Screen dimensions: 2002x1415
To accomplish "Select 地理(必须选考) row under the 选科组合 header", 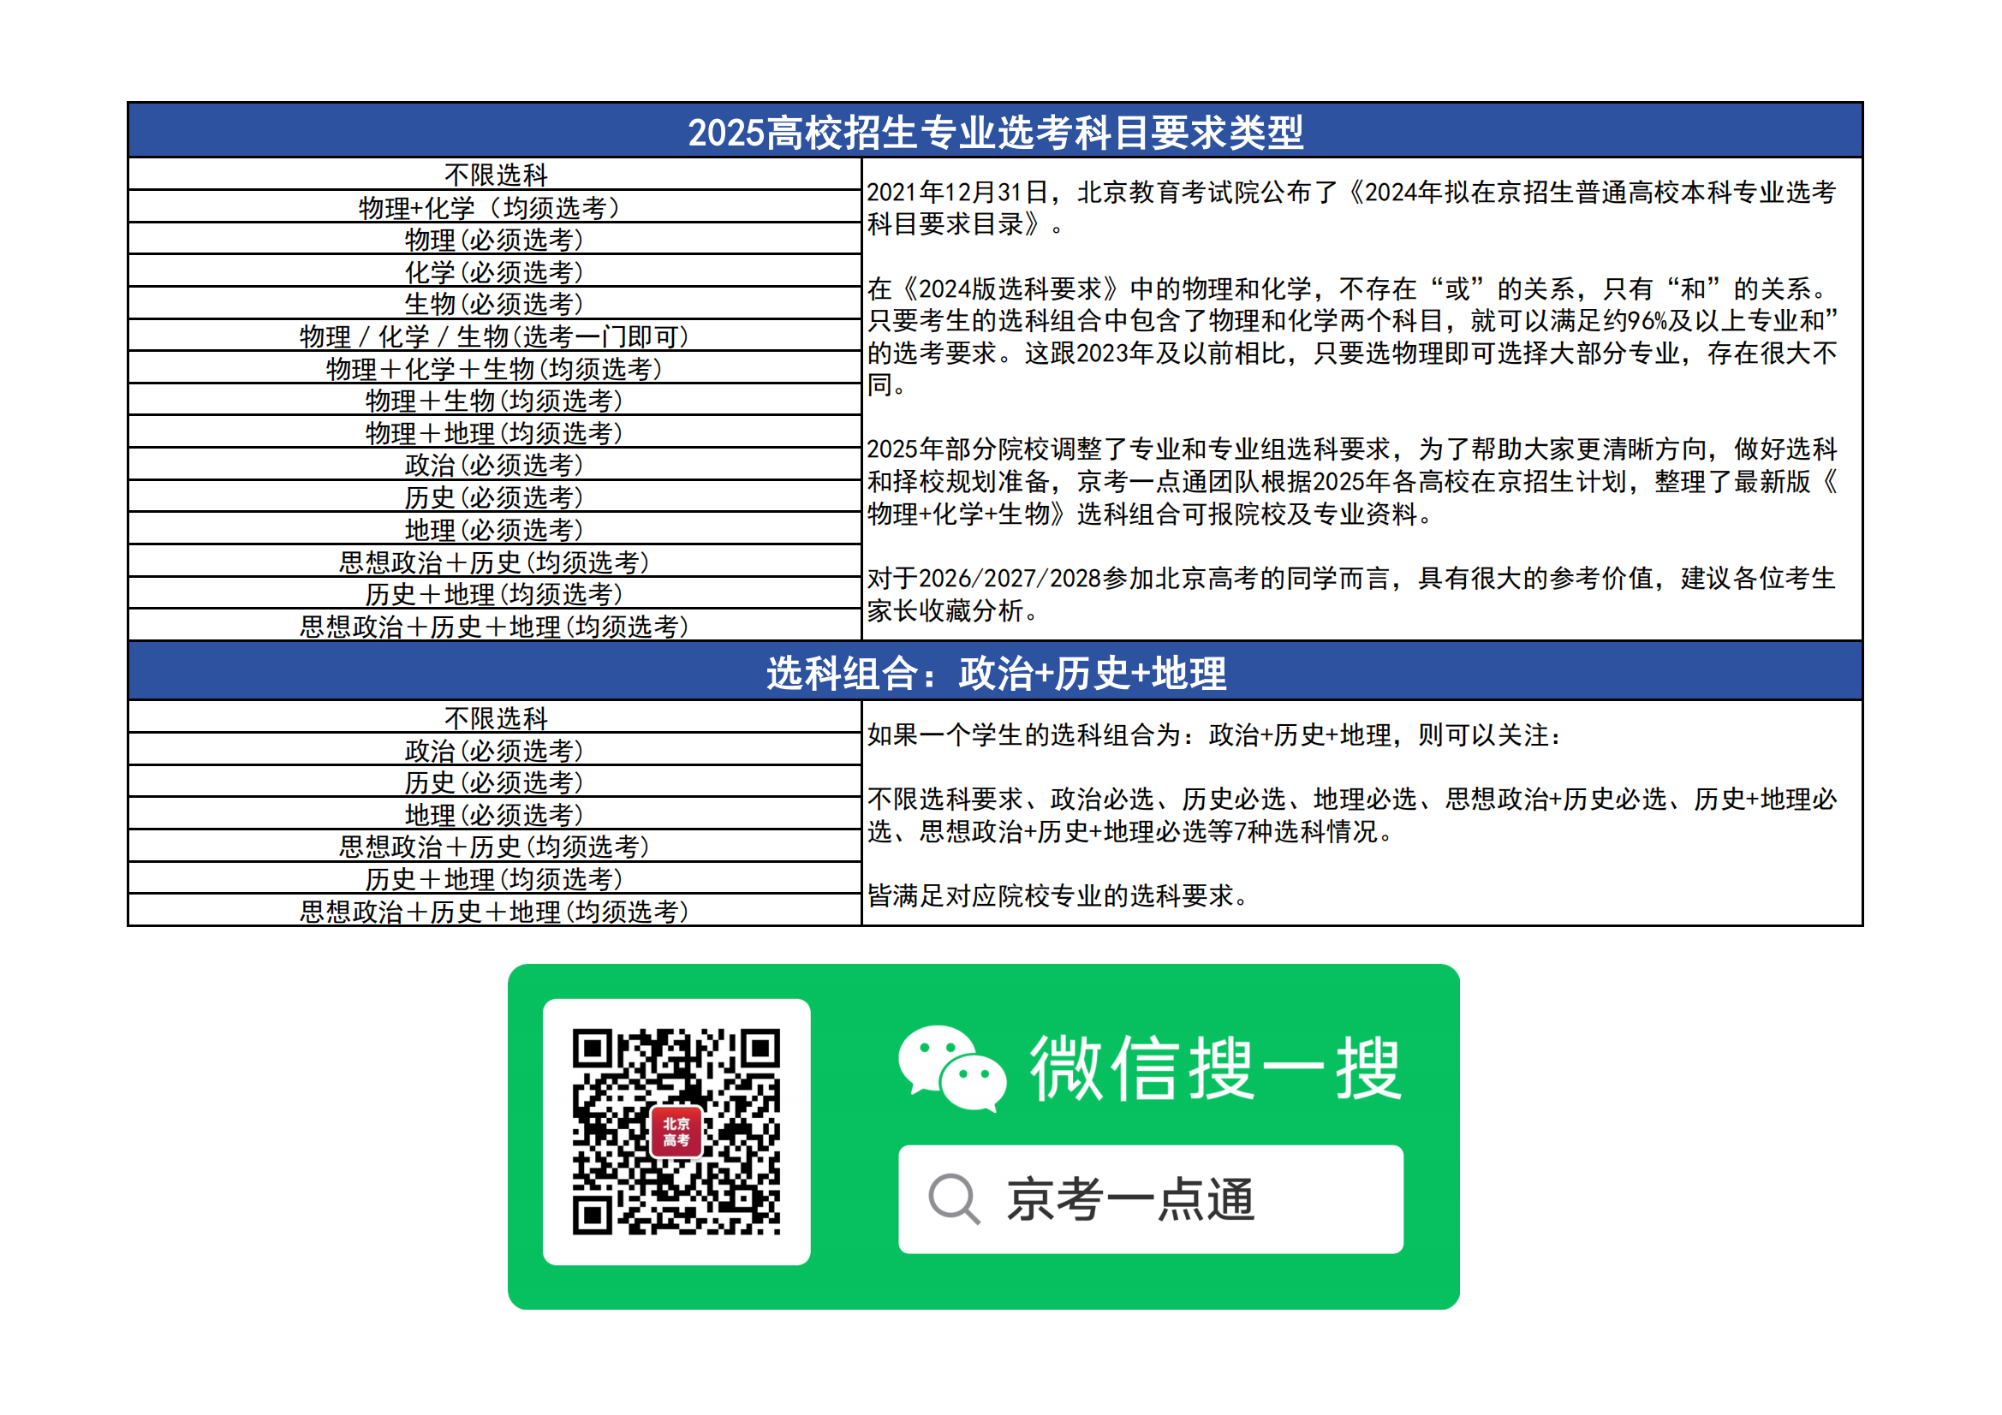I will click(494, 814).
